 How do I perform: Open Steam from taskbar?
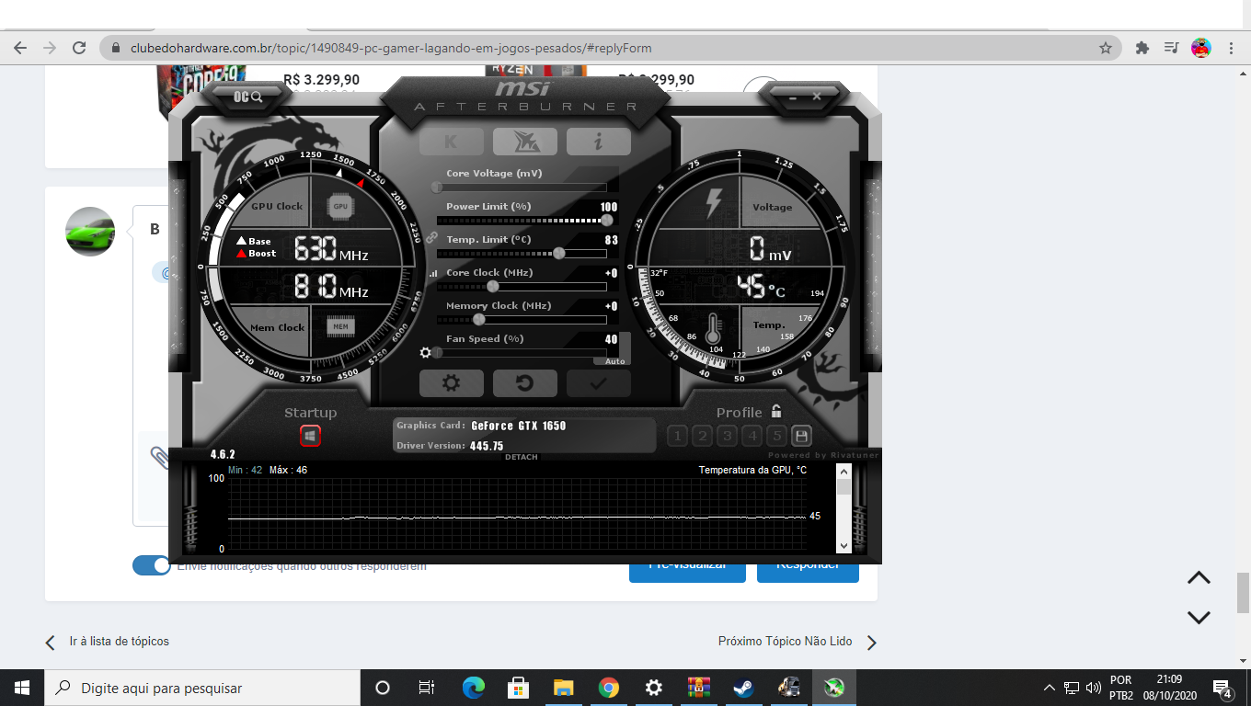pyautogui.click(x=743, y=688)
